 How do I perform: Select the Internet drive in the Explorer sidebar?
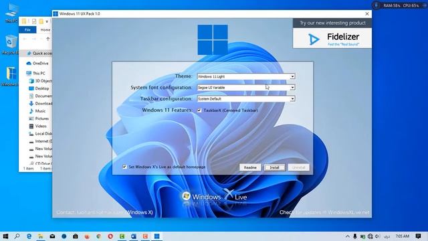click(40, 141)
